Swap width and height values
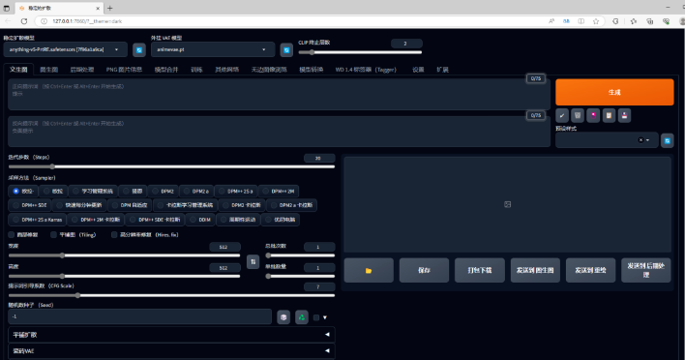685x360 pixels. (253, 261)
